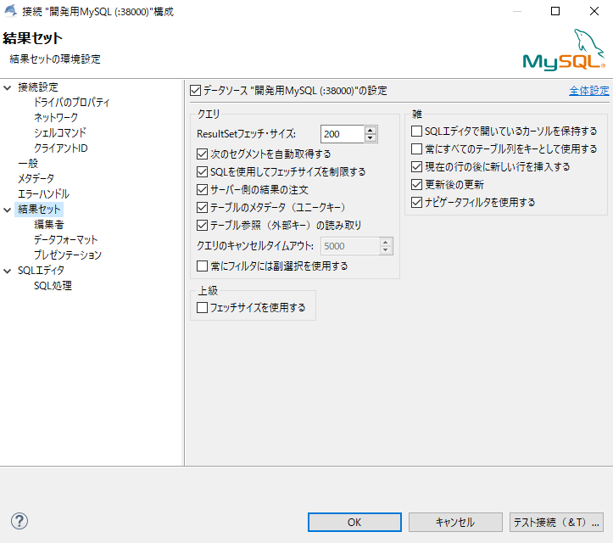
Task: Enable フェッチサイズを使用する checkbox
Action: (x=202, y=307)
